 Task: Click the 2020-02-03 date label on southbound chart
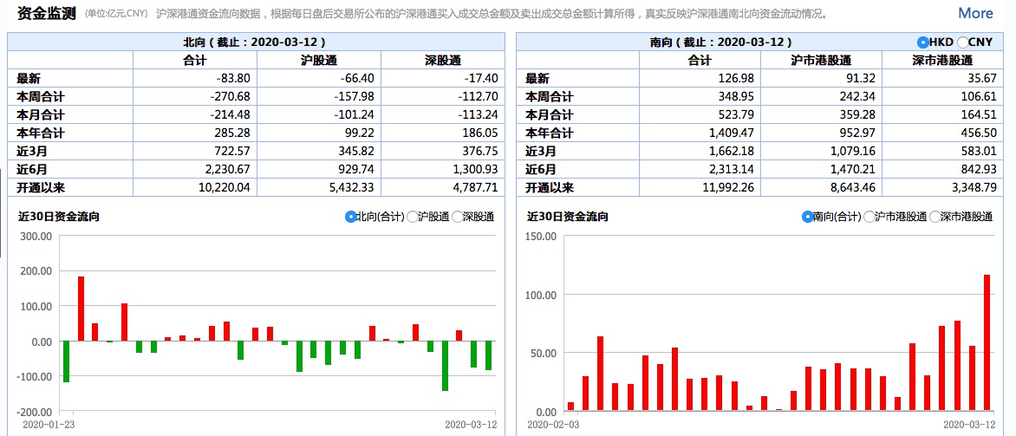click(551, 425)
